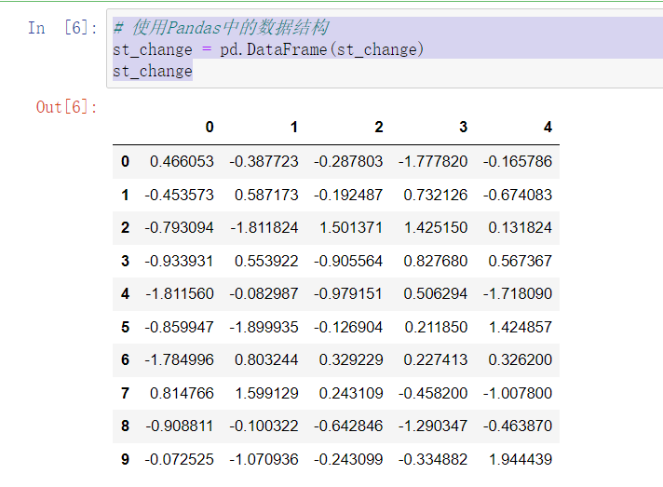Click the cell value 0.466053

coord(182,161)
